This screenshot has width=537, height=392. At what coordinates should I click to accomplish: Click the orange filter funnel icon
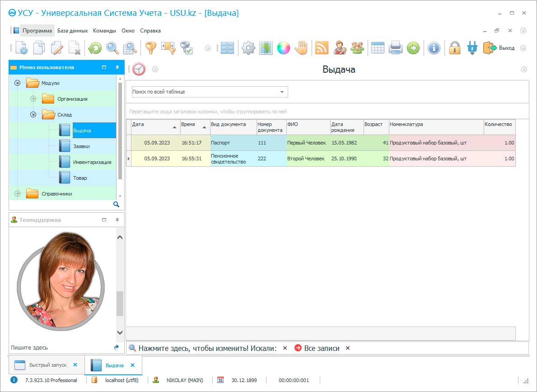click(x=151, y=48)
